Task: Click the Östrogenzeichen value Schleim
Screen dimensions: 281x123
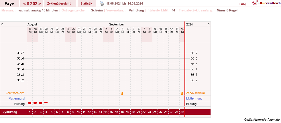Action: coord(97,10)
